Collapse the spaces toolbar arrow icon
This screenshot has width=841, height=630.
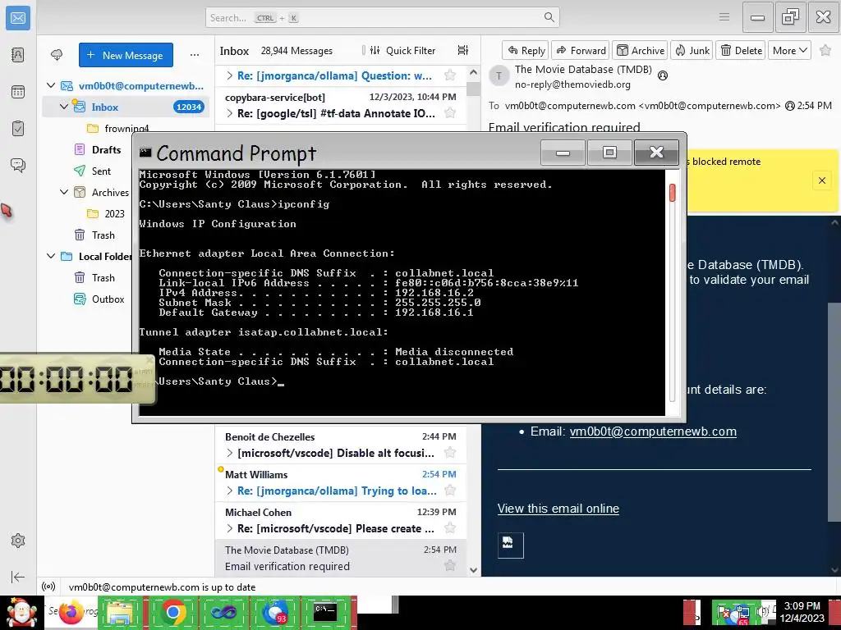pos(18,577)
